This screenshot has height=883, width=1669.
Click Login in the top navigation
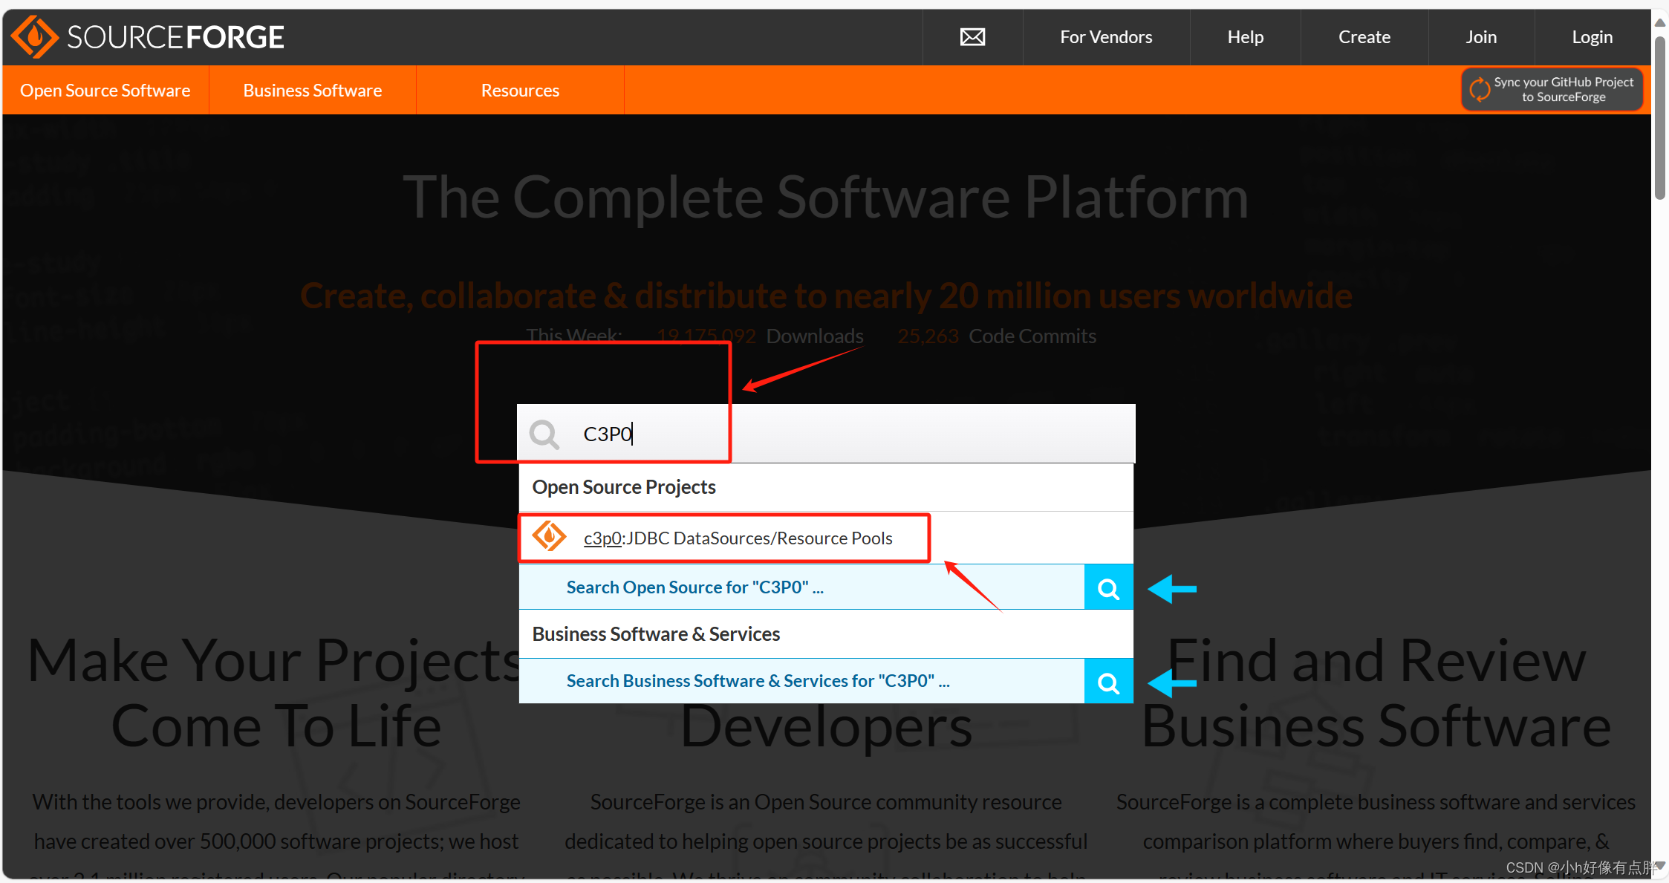pyautogui.click(x=1592, y=37)
